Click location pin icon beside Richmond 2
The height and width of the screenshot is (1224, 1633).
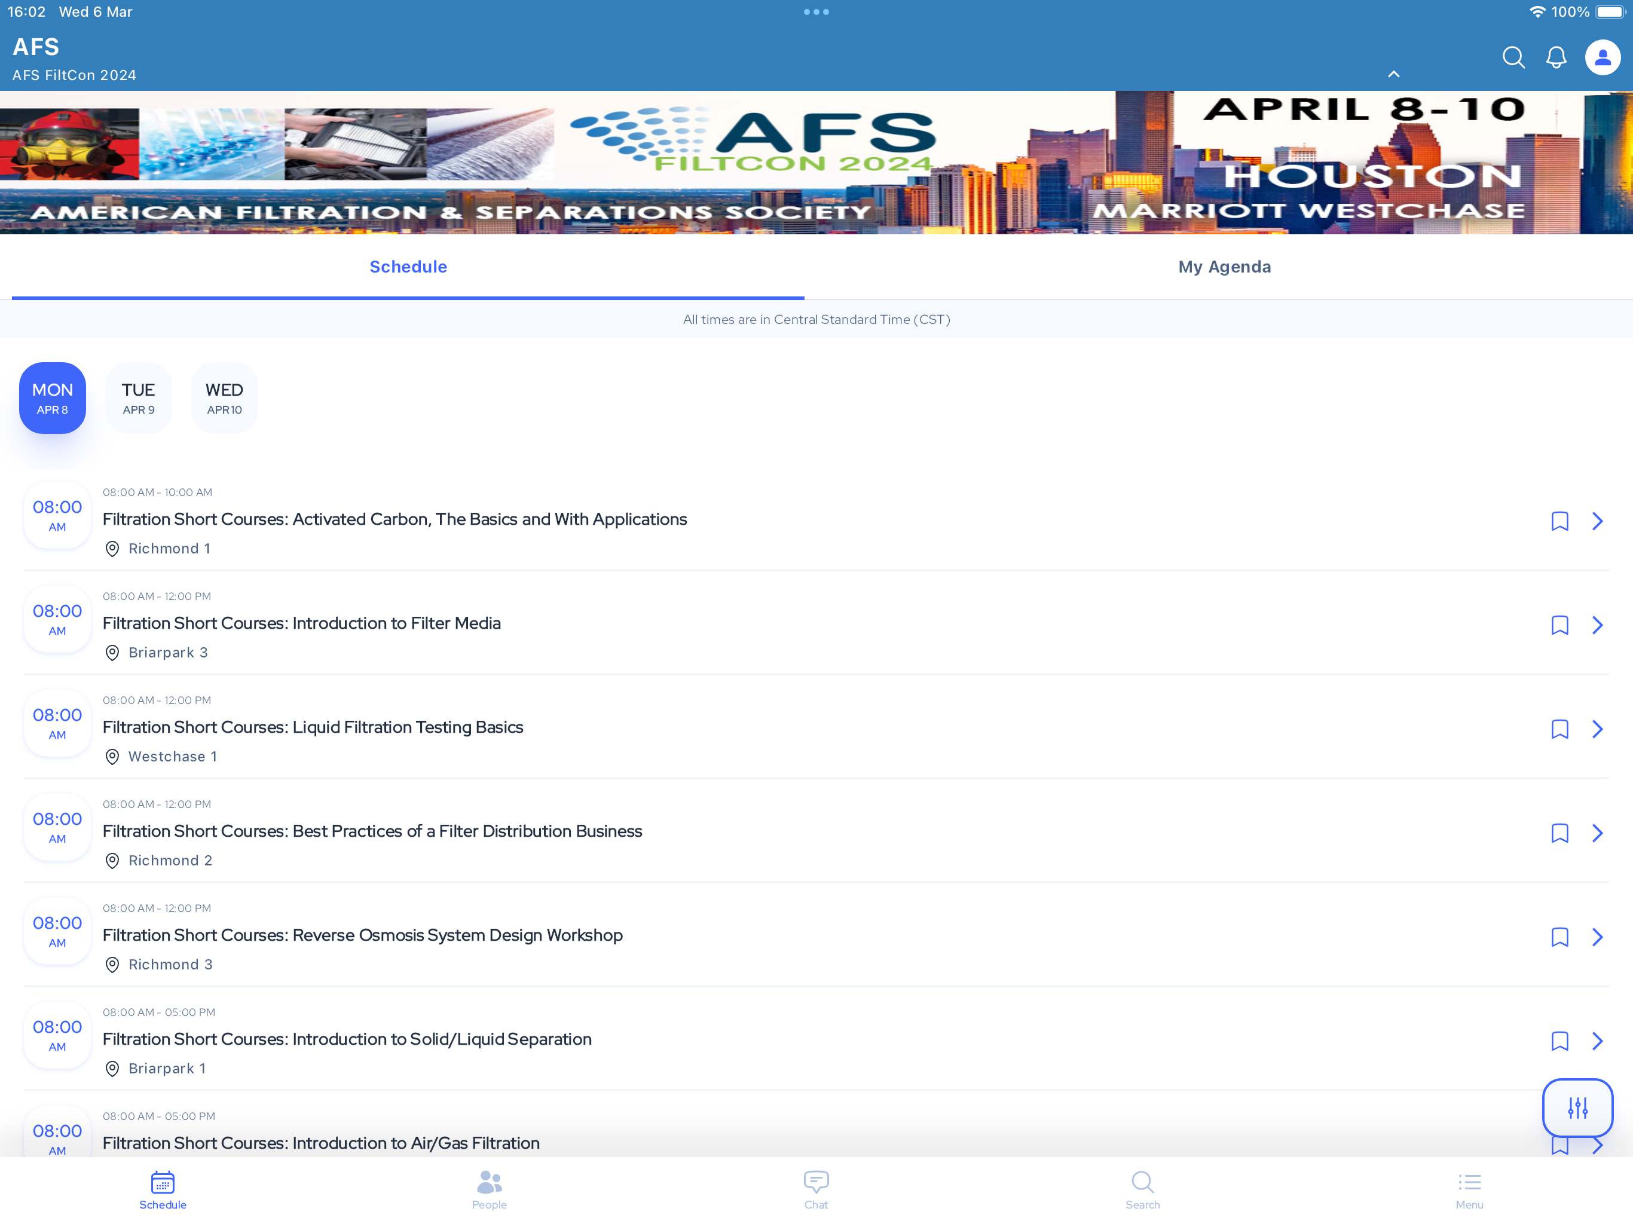click(112, 862)
